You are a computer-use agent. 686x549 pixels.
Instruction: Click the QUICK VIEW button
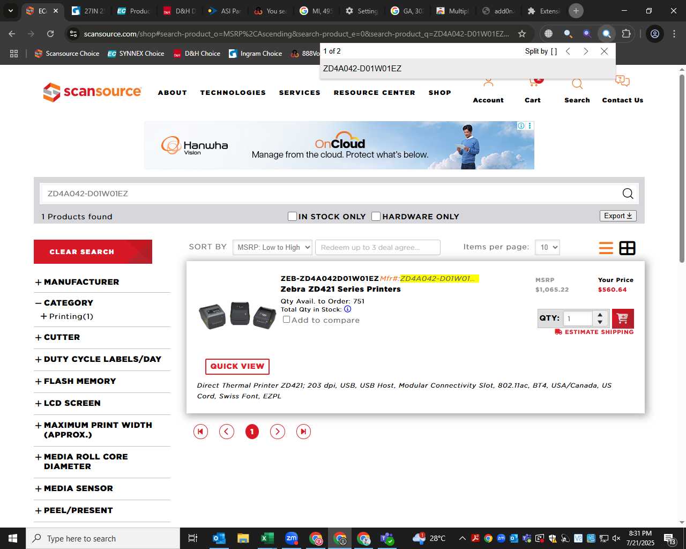click(237, 366)
